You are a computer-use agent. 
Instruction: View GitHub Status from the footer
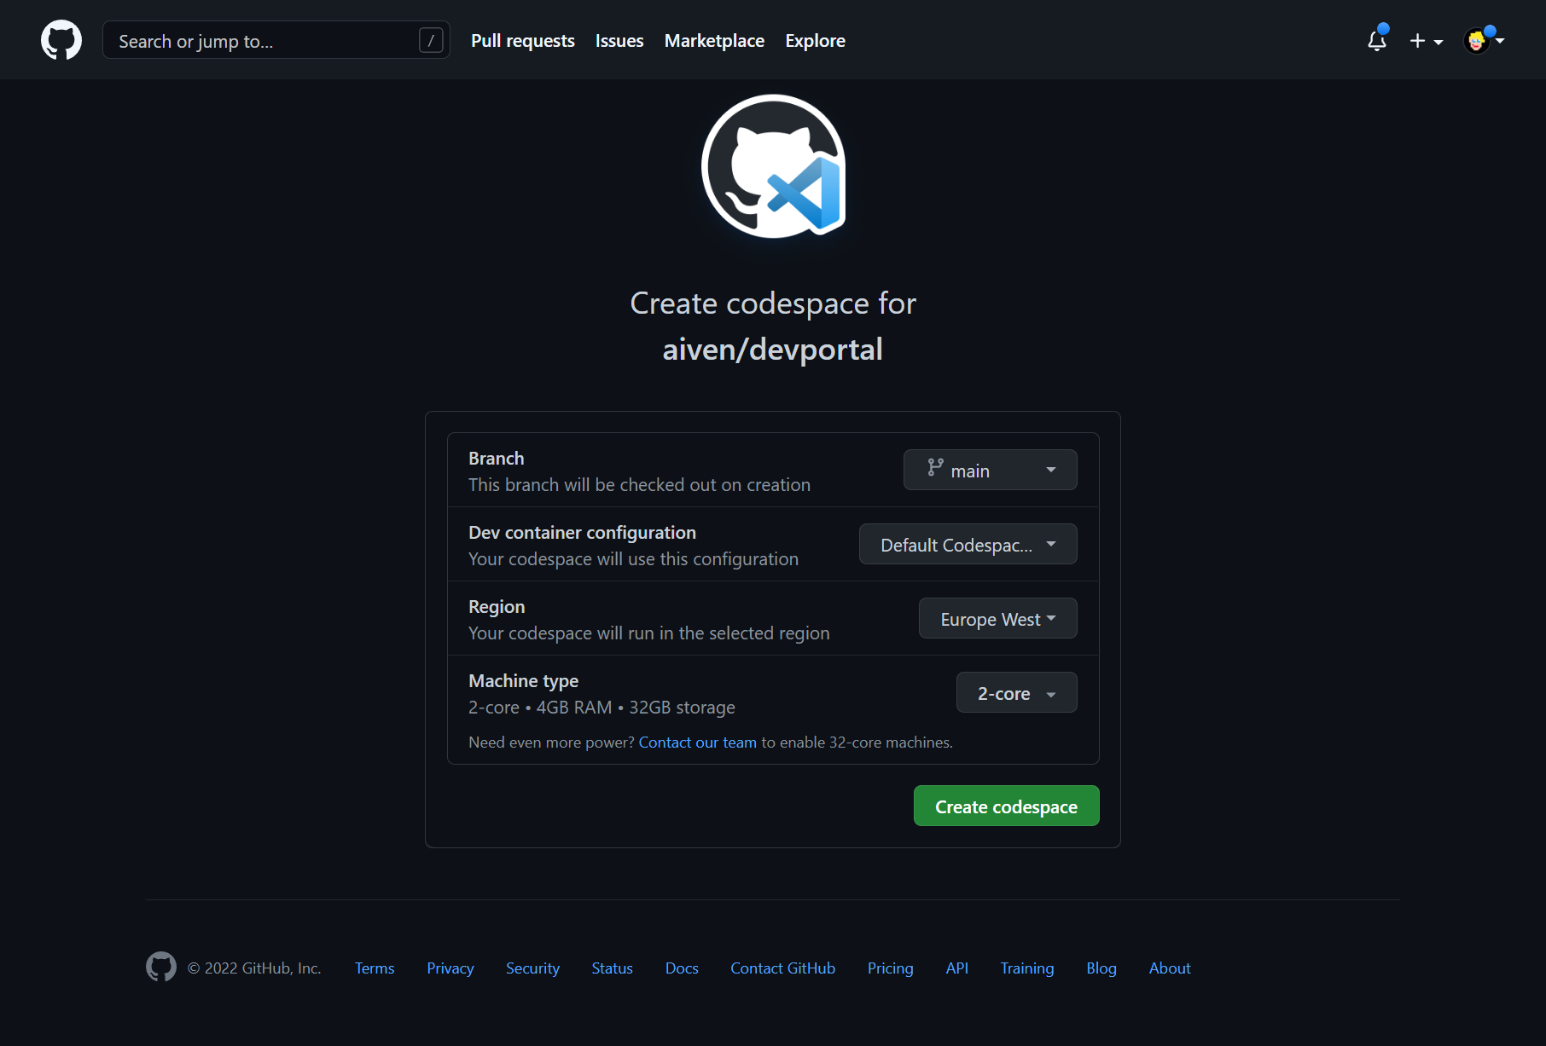[x=612, y=968]
